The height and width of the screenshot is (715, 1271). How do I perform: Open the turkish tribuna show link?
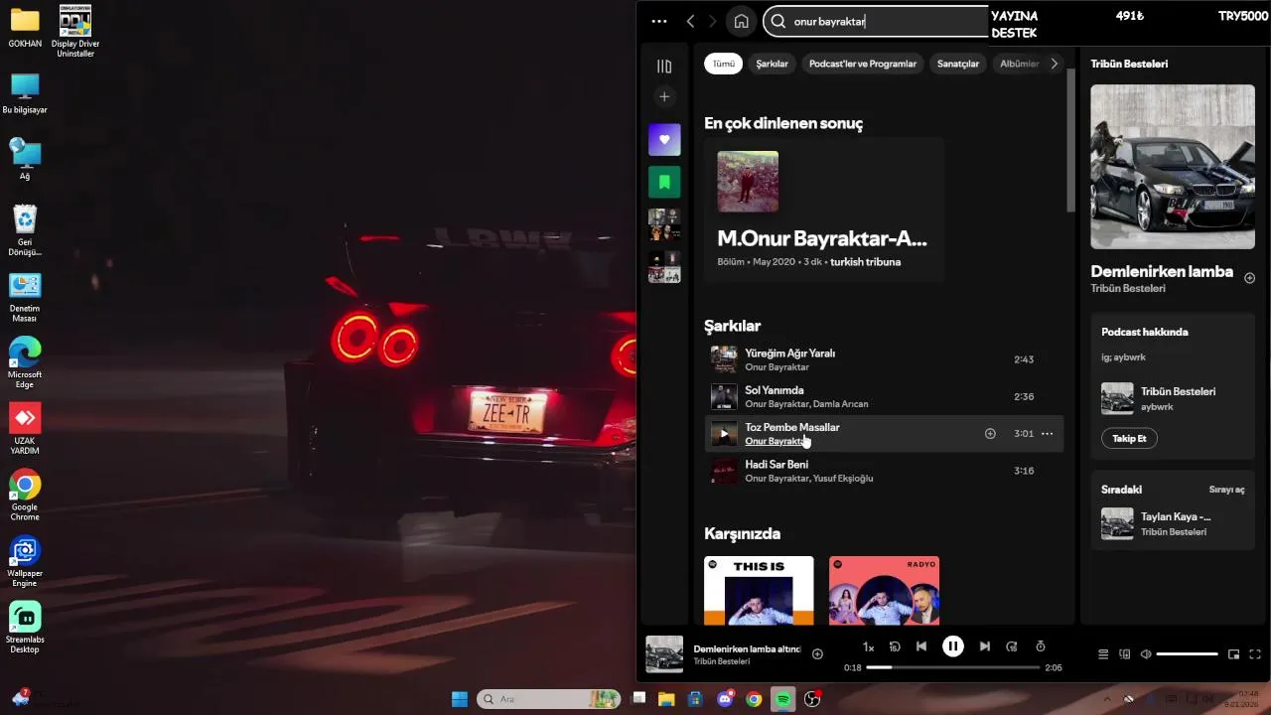coord(865,262)
